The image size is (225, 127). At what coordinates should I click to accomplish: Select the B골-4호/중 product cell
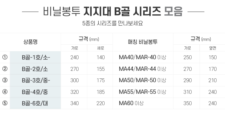pos(35,92)
